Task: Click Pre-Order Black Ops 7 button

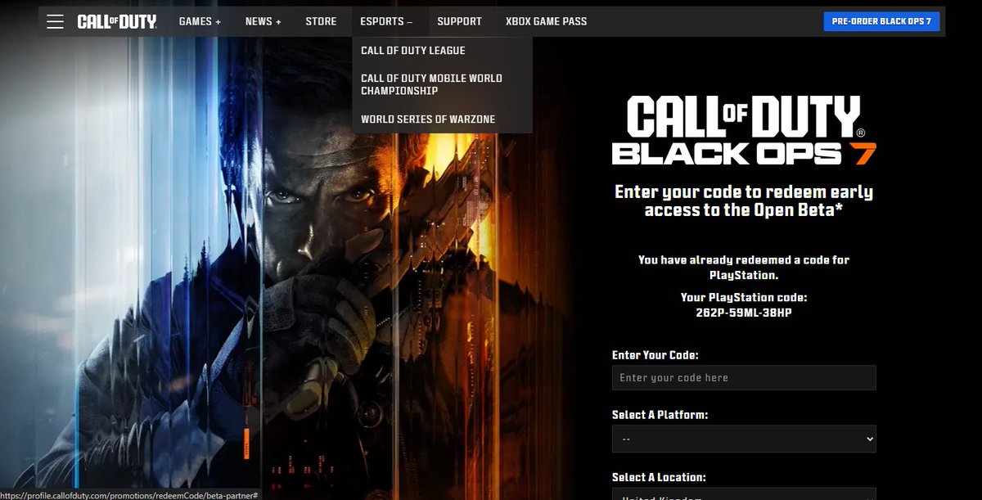Action: pyautogui.click(x=881, y=21)
